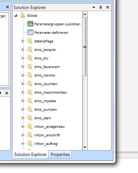Screen dimensions: 138x173
Task: Switch to the Solution Explorer tab
Action: click(x=30, y=154)
